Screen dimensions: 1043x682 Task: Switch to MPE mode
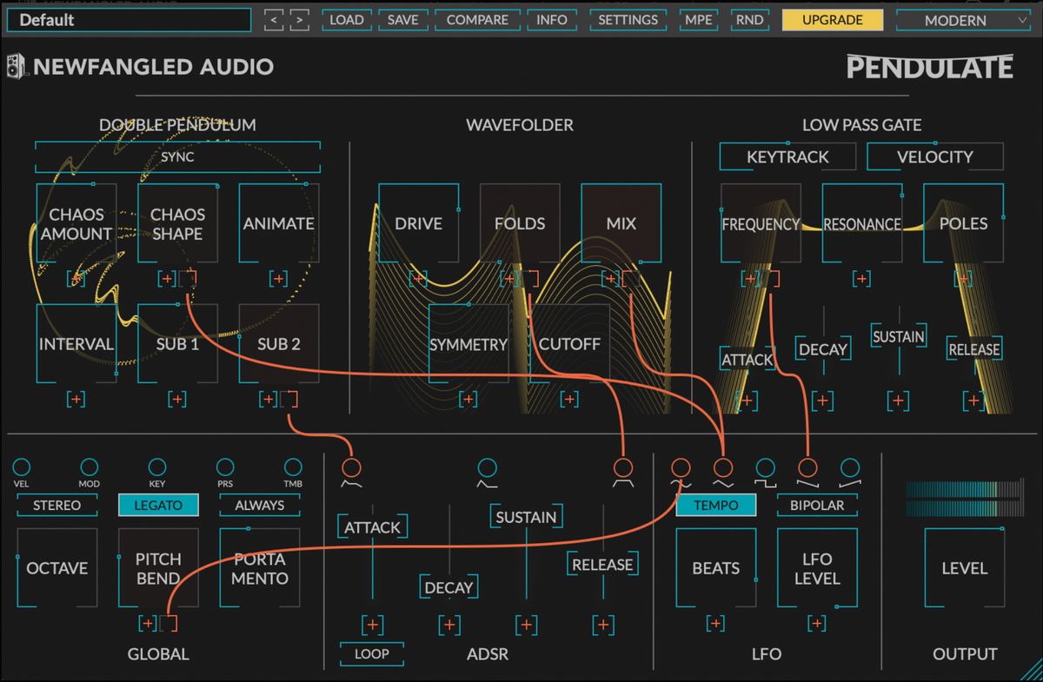698,20
